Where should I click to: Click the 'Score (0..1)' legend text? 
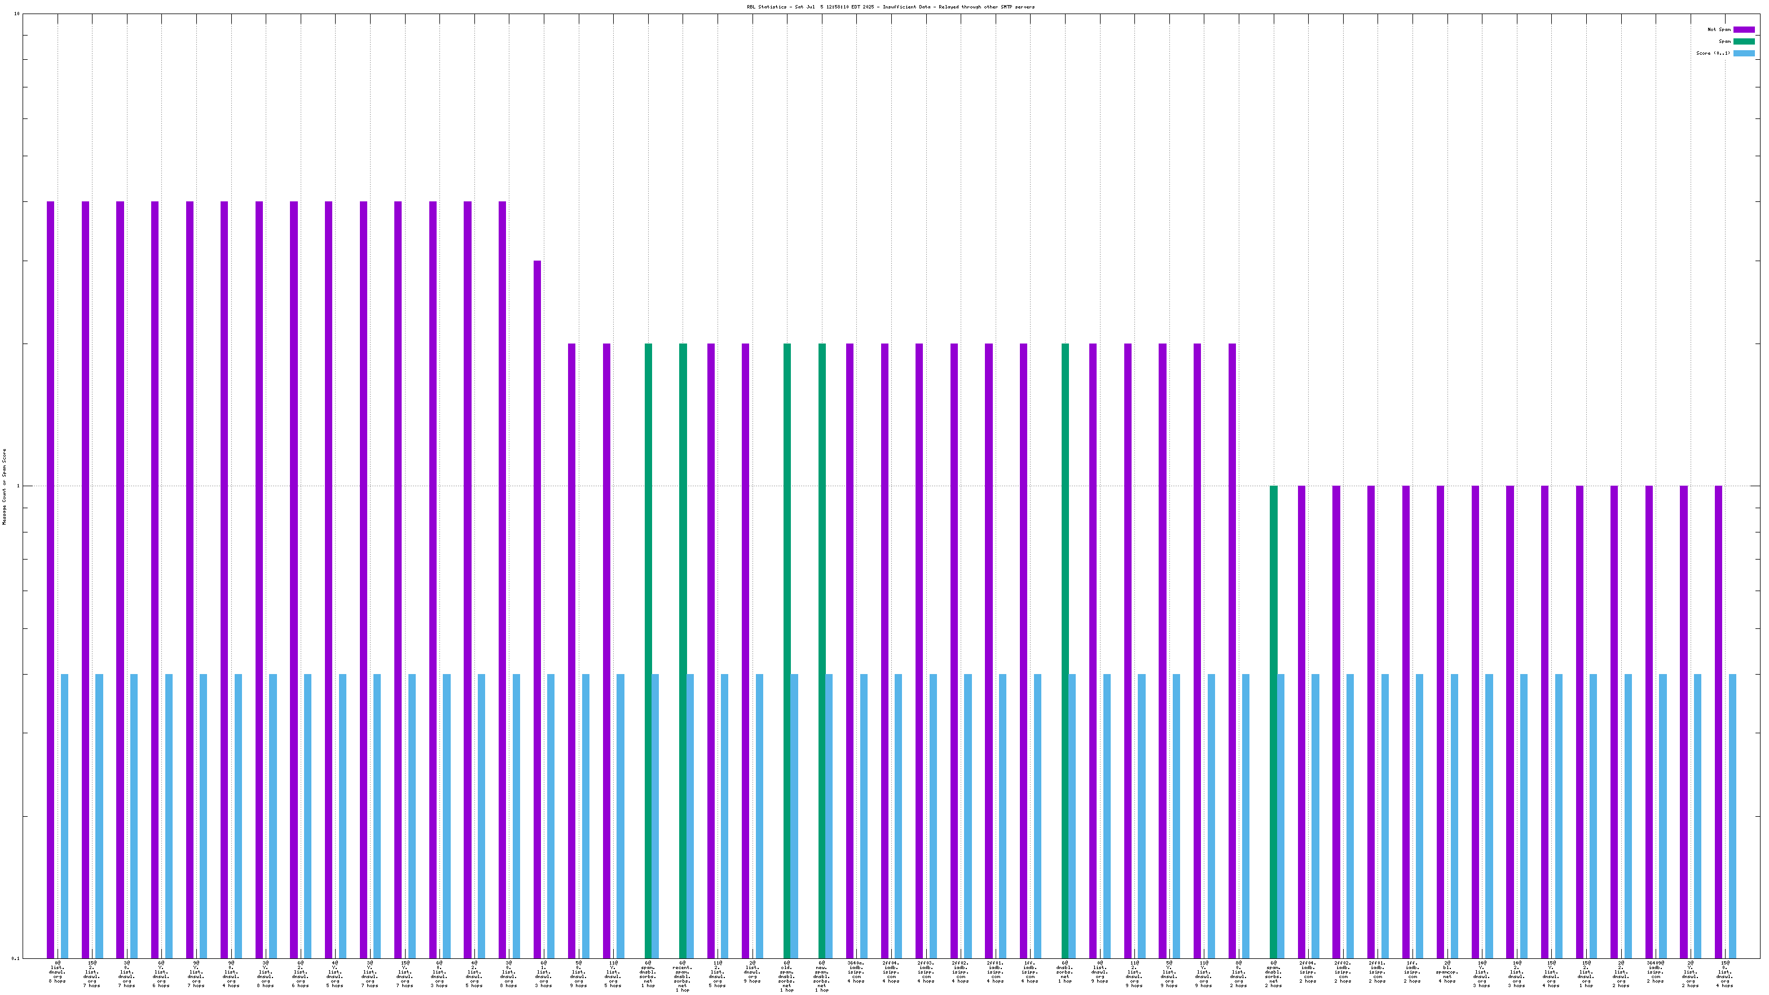[1713, 53]
